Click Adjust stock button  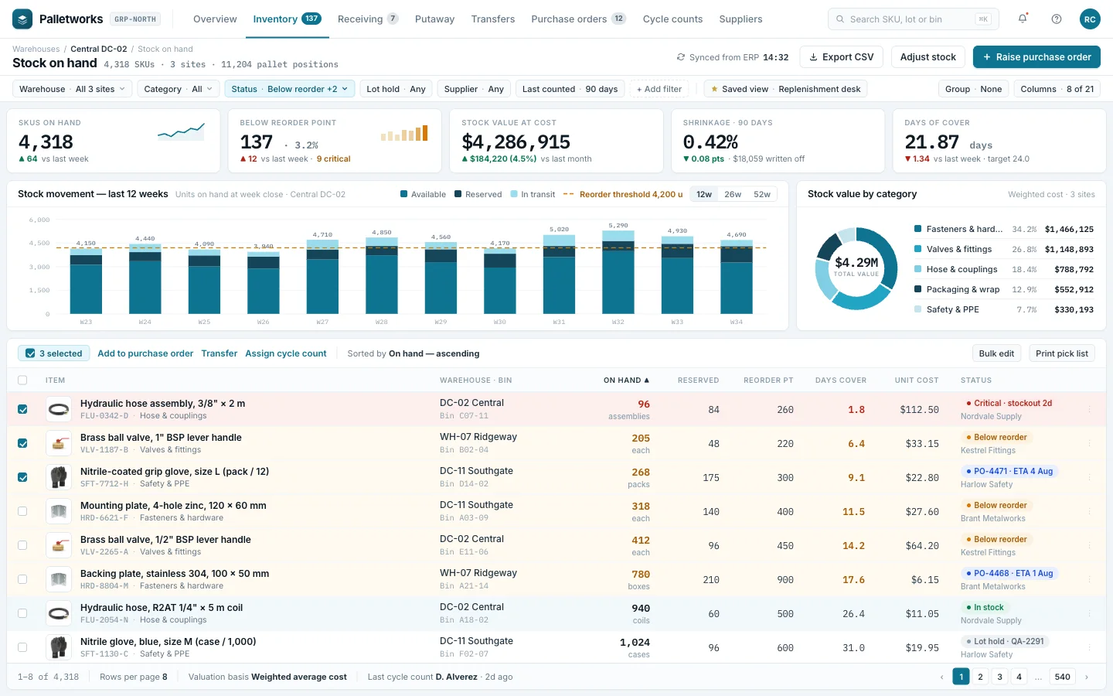pyautogui.click(x=928, y=57)
